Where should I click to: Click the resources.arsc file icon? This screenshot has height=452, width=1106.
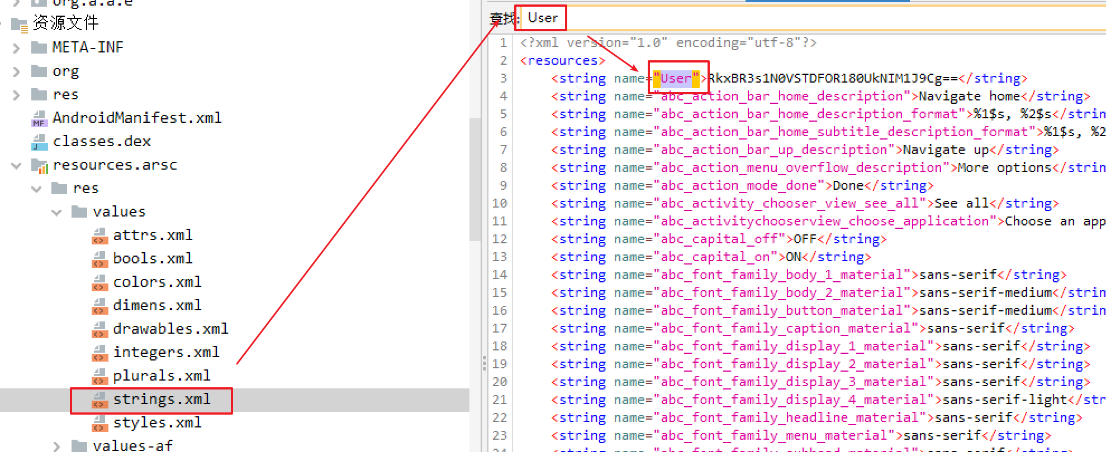[x=40, y=165]
